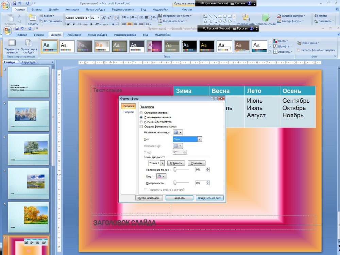This screenshot has height=255, width=340.
Task: Click the Применить ко всем button
Action: [x=209, y=198]
